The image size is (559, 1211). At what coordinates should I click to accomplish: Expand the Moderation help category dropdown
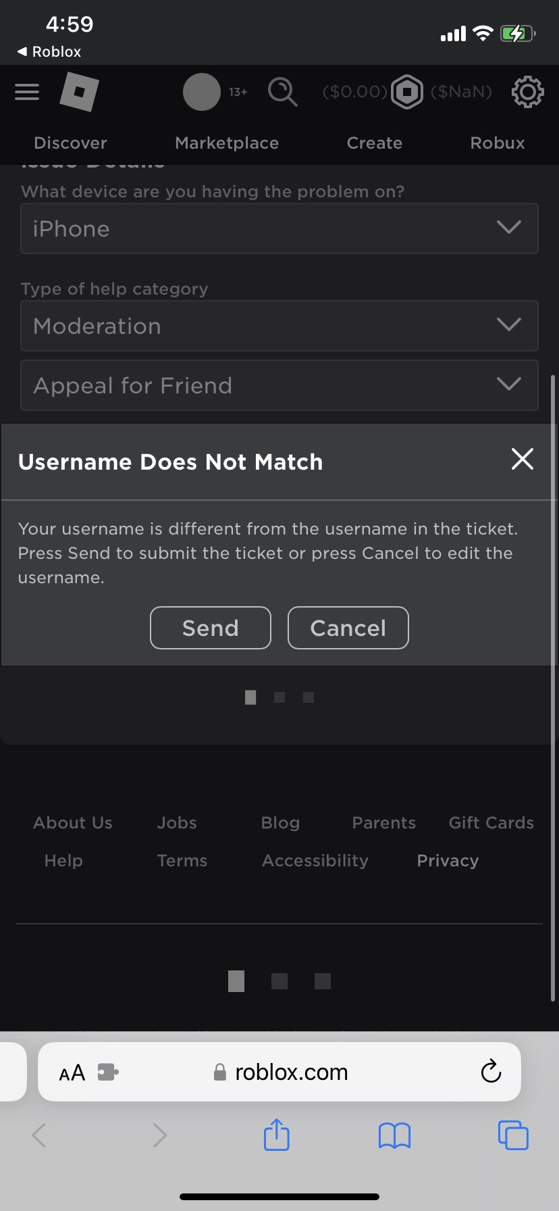[279, 326]
